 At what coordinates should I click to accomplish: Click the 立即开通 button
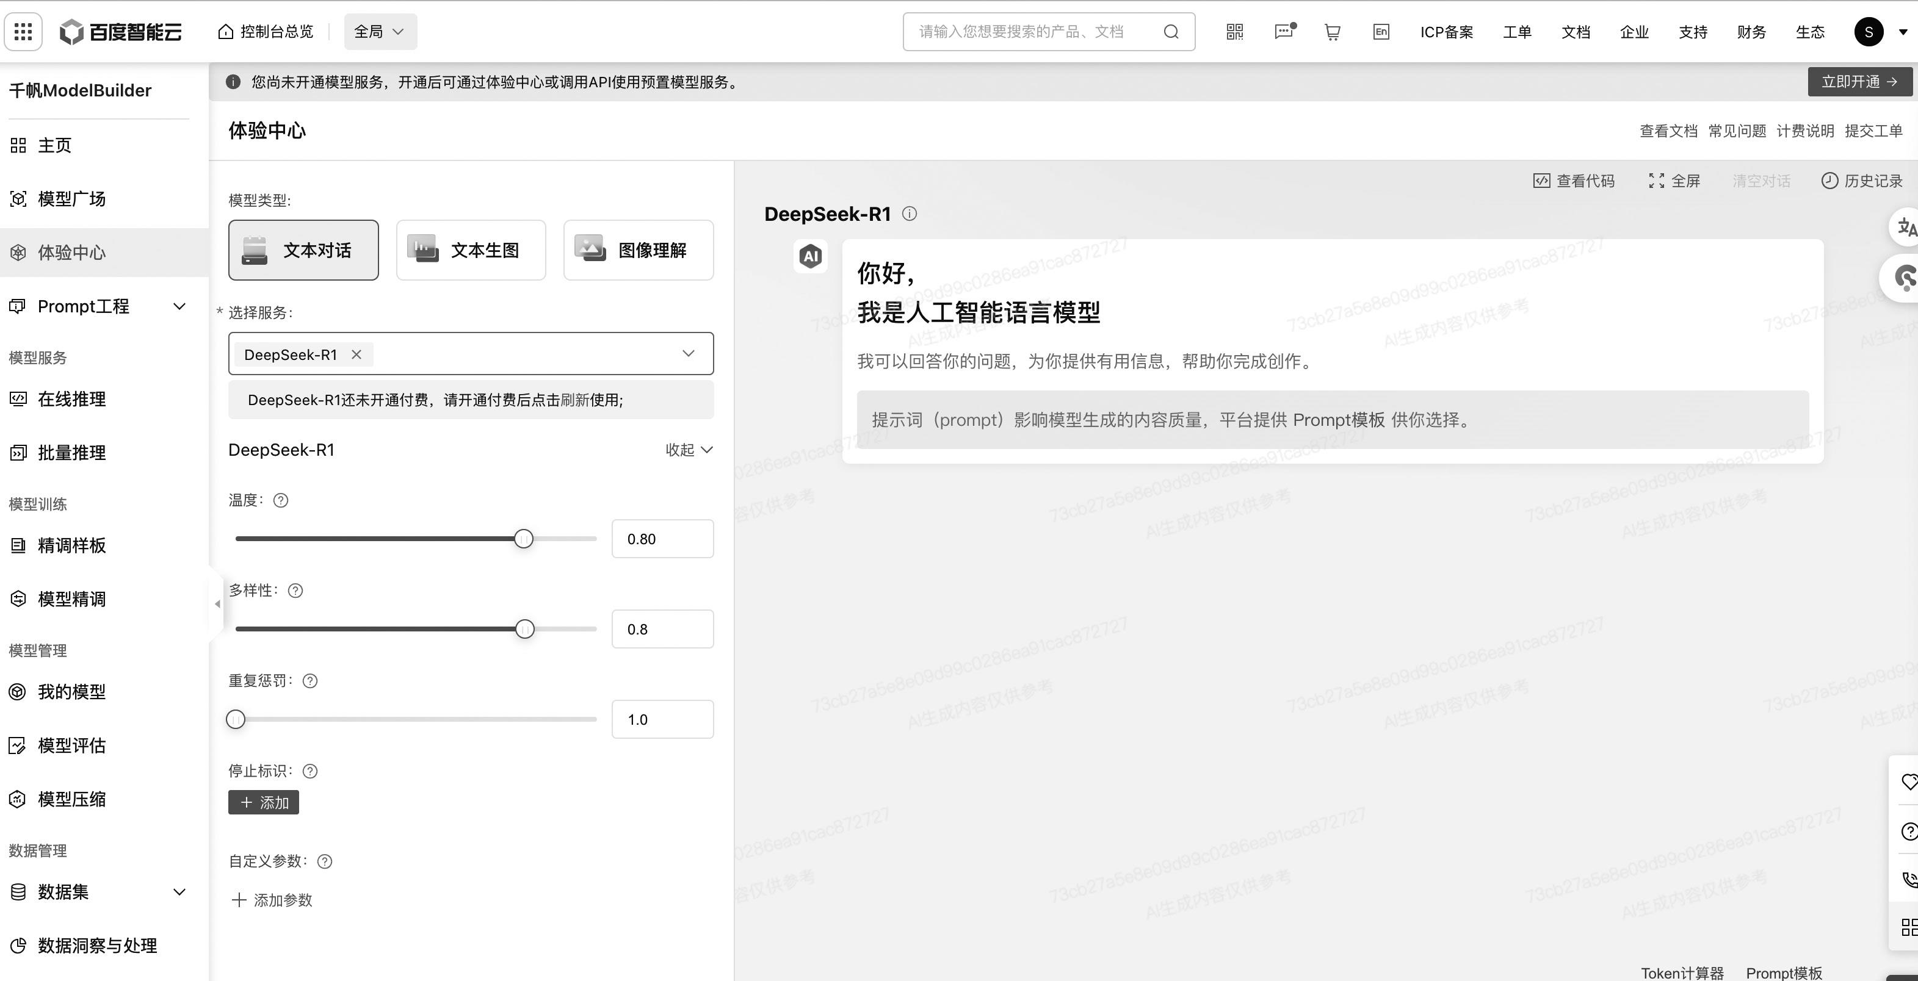(1860, 82)
